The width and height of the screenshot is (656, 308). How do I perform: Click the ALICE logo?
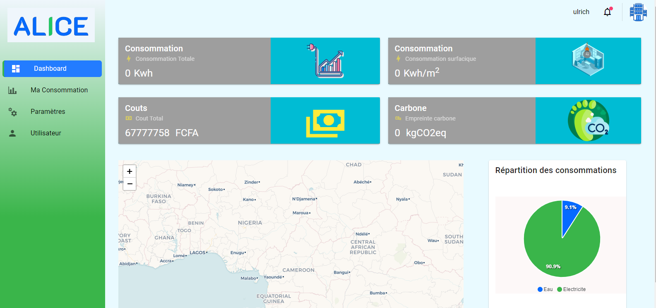(x=51, y=26)
